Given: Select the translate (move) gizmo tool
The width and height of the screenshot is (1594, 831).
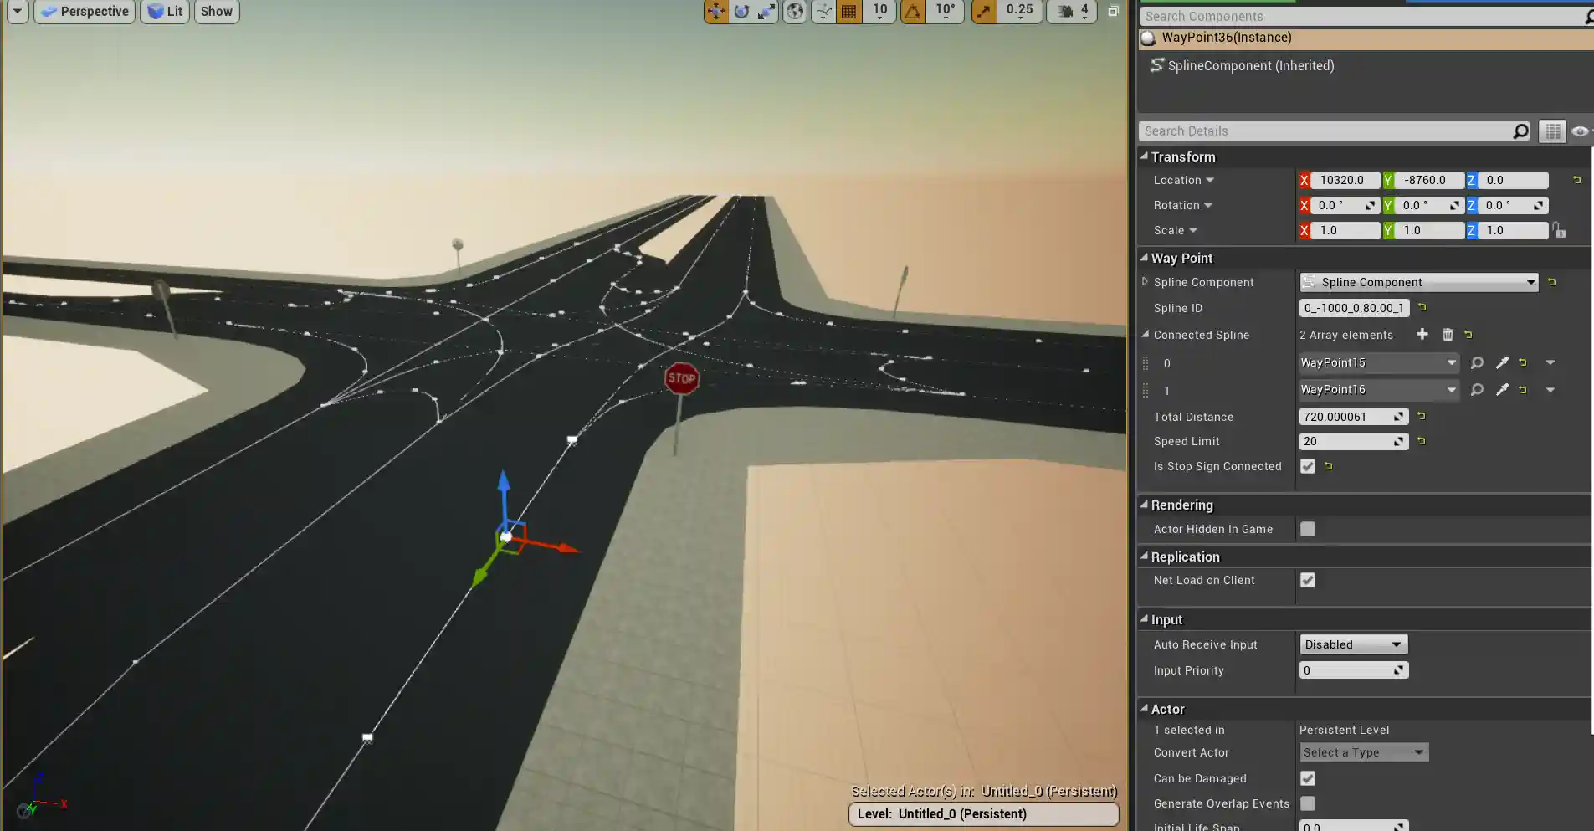Looking at the screenshot, I should 715,11.
